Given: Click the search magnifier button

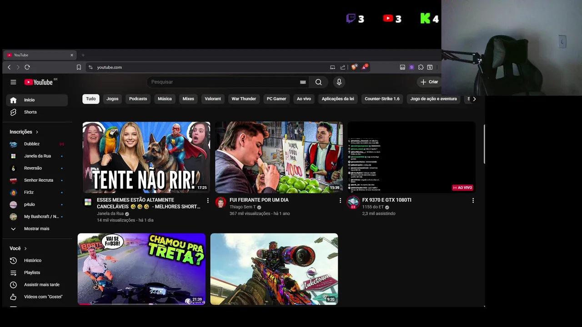Looking at the screenshot, I should pyautogui.click(x=318, y=82).
